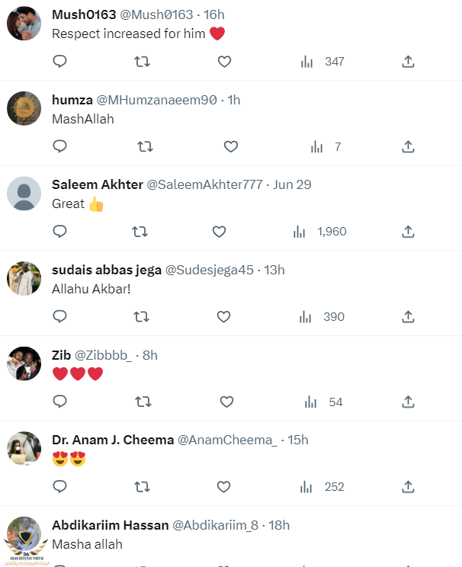Open Abdikariim Hassan's profile name
This screenshot has height=567, width=462.
point(109,525)
